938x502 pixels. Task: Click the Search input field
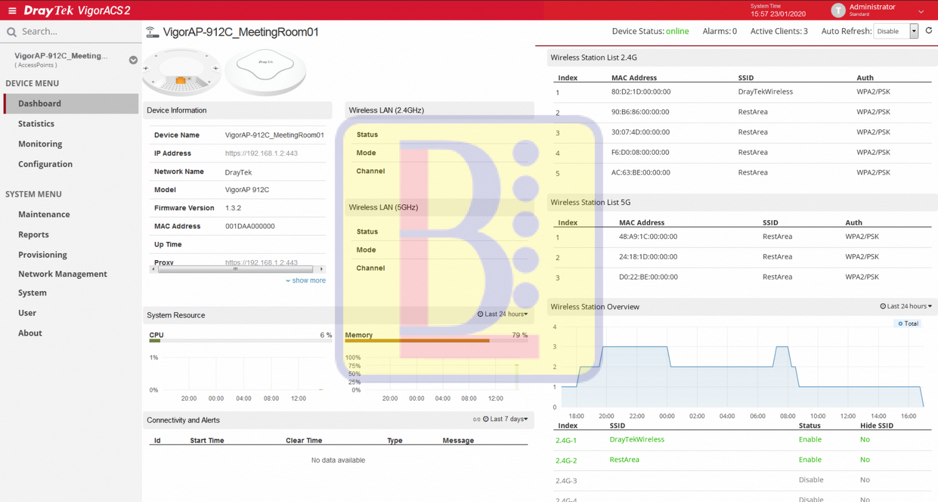pyautogui.click(x=75, y=32)
